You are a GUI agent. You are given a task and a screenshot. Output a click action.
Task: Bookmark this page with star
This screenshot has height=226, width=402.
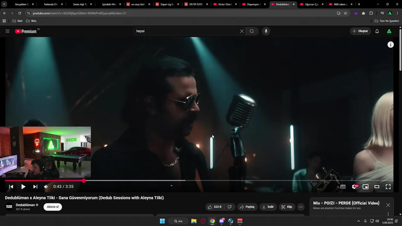tap(345, 13)
